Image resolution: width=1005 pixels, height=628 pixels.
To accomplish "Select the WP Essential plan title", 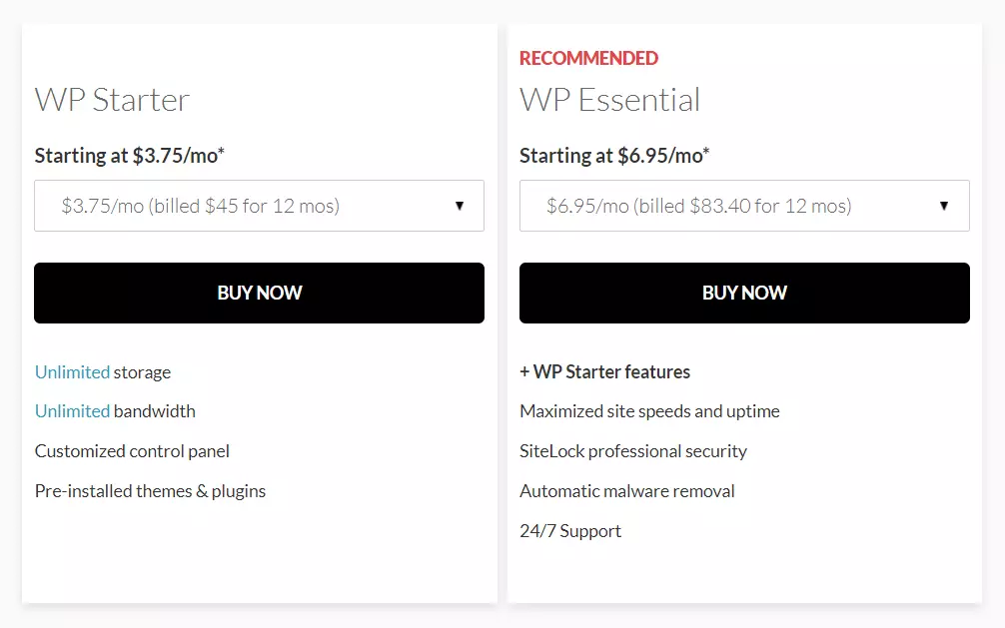I will 609,100.
